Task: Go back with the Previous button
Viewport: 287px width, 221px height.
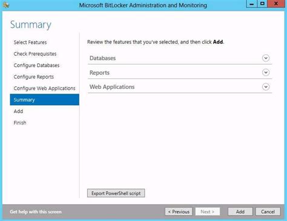Action: (179, 212)
